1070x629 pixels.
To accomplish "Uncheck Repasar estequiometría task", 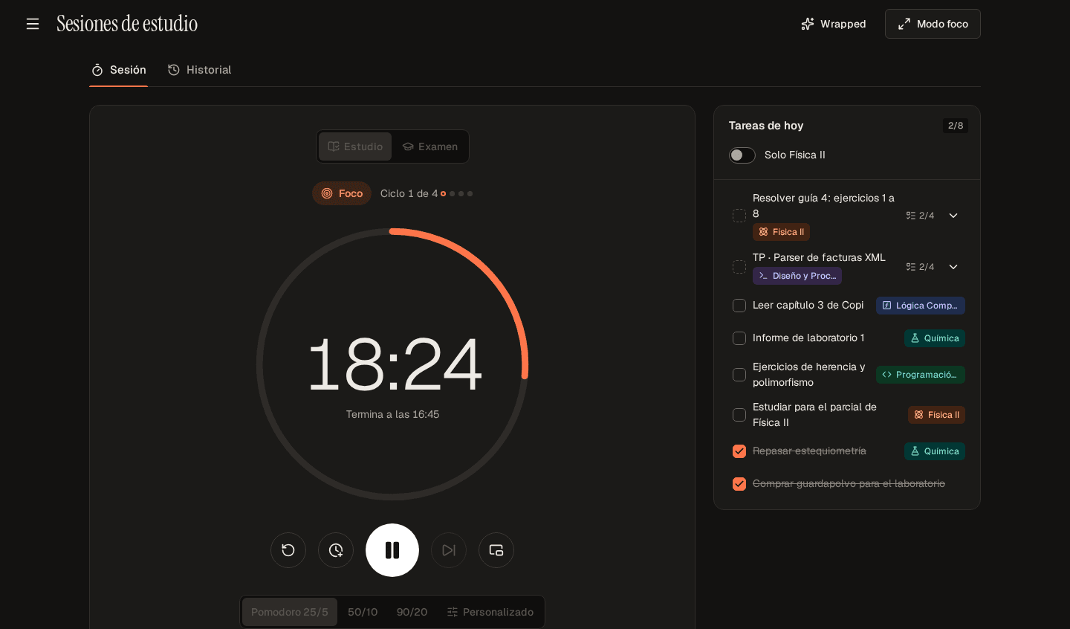I will [x=739, y=451].
